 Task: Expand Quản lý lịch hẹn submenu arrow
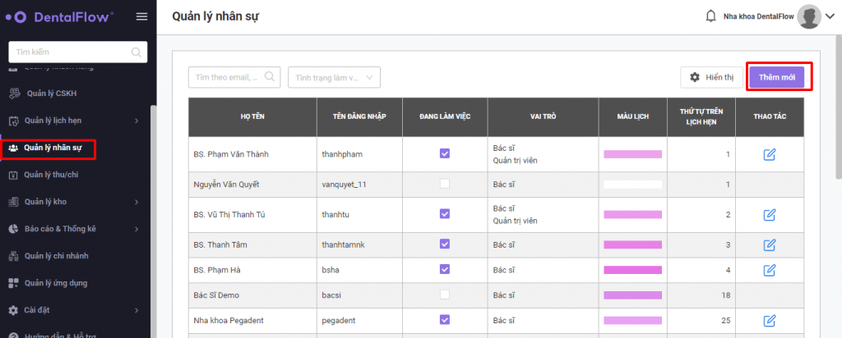(x=136, y=121)
